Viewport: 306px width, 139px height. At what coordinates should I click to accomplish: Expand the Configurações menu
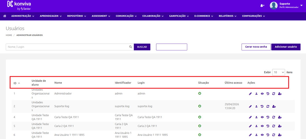(253, 16)
